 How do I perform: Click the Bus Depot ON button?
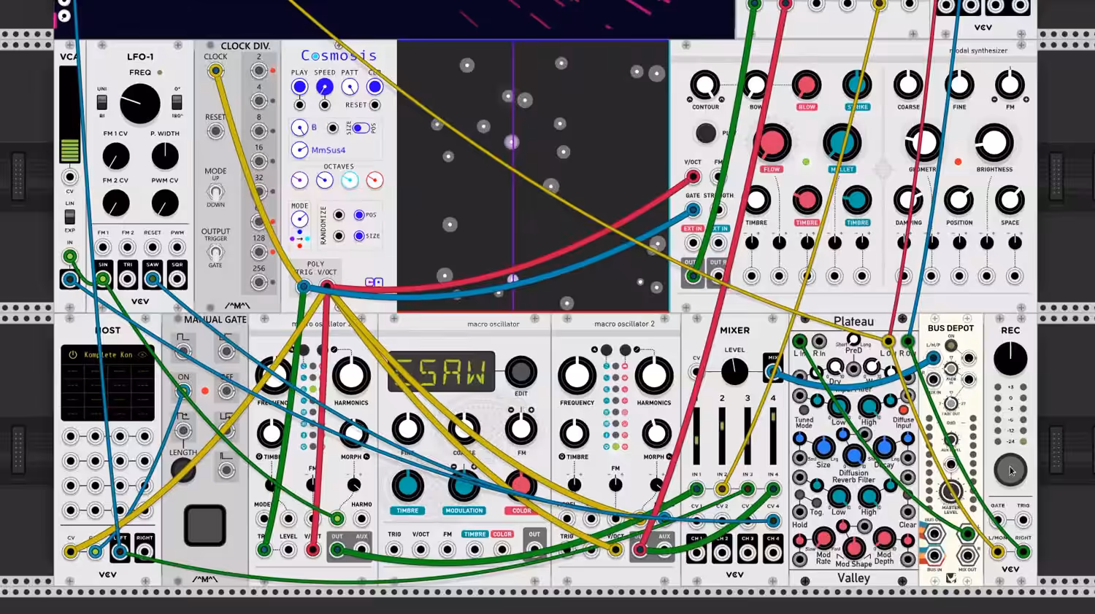(950, 346)
